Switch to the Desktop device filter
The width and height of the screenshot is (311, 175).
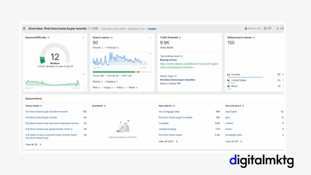tap(111, 82)
